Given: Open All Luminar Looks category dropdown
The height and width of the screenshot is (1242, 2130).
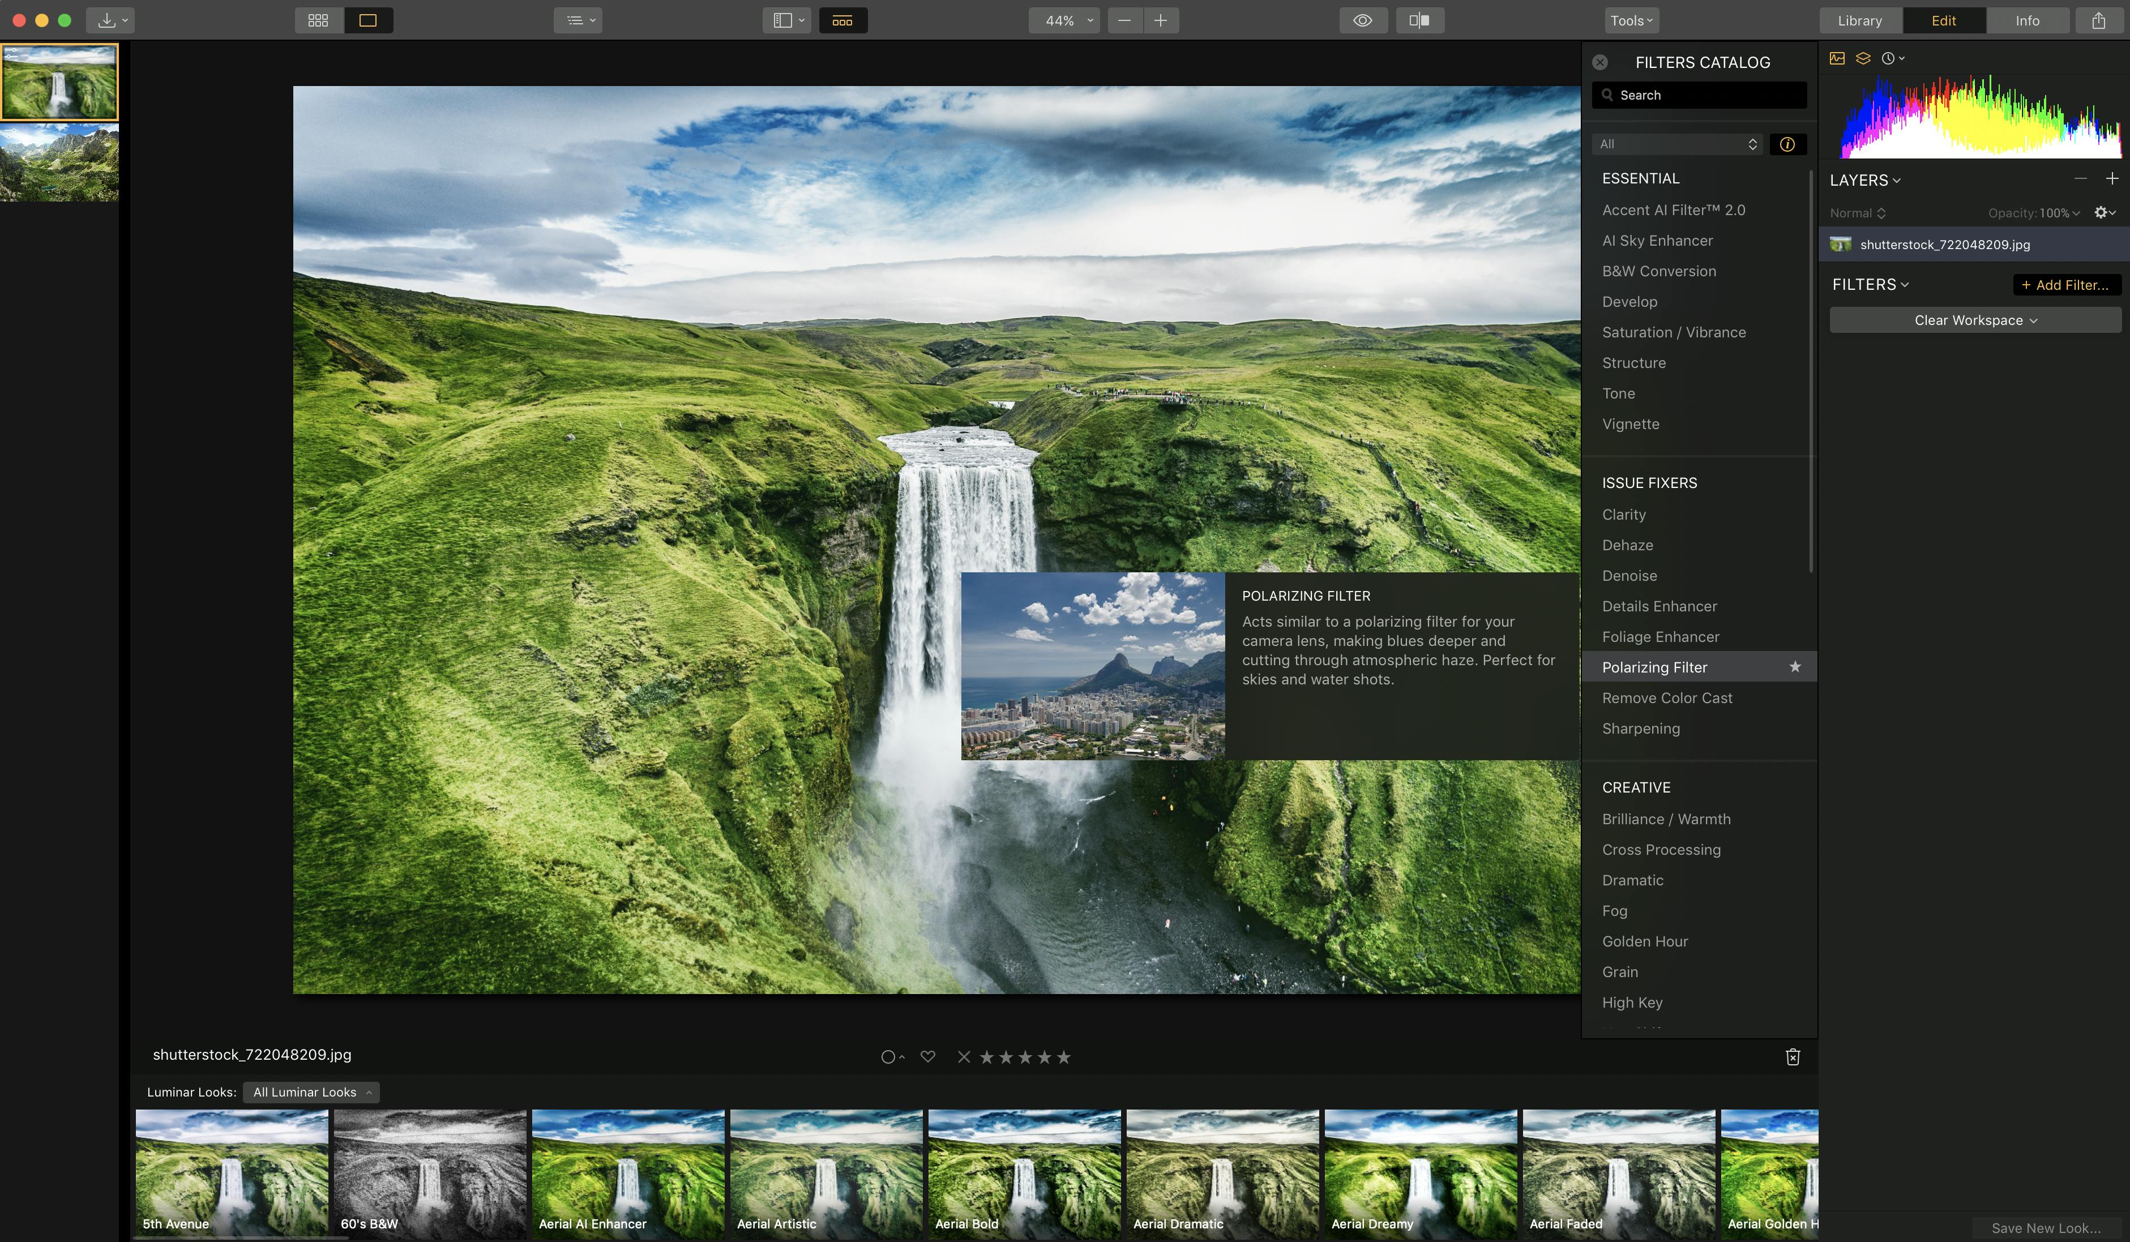Looking at the screenshot, I should (311, 1093).
